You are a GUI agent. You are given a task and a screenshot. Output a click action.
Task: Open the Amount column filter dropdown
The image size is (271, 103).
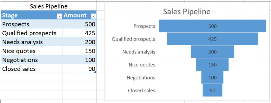click(x=93, y=16)
